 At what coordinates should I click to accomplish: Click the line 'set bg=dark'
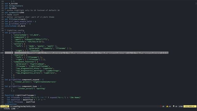(11, 8)
